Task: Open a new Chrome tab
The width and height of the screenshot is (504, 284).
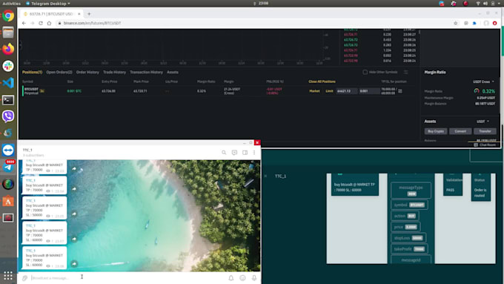Action: point(89,14)
